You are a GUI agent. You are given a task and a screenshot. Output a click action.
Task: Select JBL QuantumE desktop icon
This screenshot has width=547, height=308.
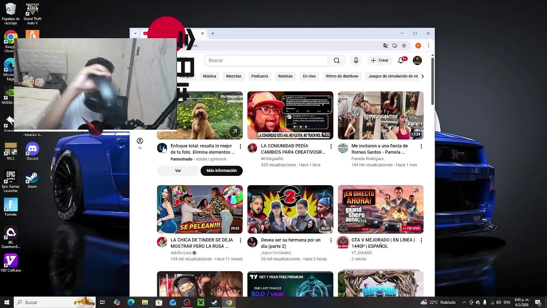[11, 238]
